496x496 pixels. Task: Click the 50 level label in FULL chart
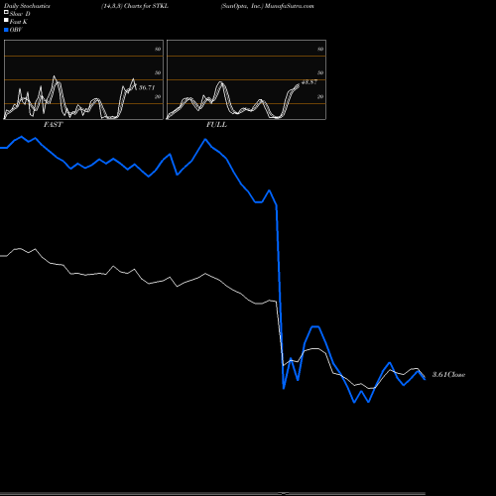pos(320,72)
